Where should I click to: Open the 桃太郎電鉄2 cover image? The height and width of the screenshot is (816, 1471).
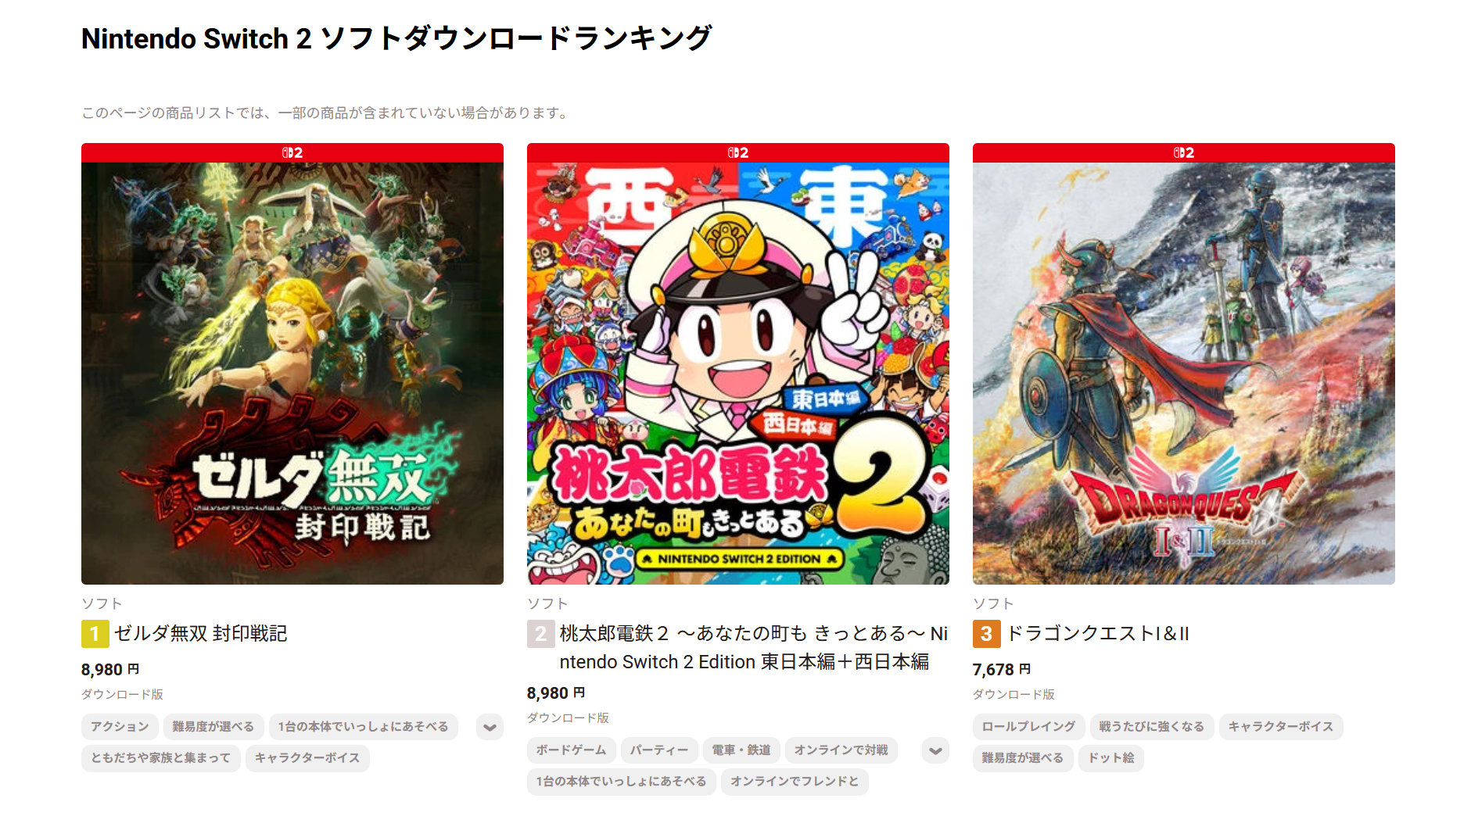[738, 374]
